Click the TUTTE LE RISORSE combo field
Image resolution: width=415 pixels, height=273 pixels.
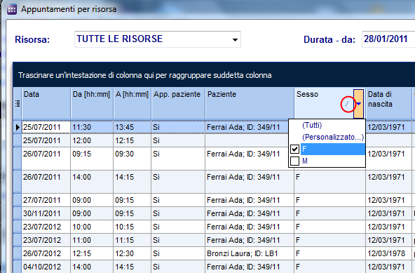click(x=158, y=39)
